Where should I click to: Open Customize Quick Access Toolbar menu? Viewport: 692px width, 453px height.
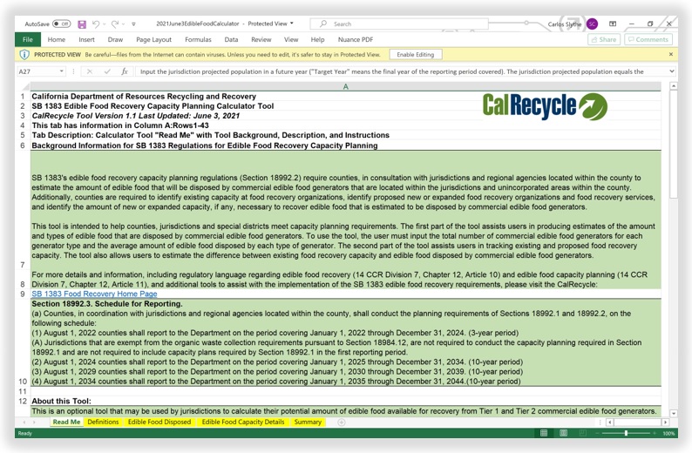133,24
